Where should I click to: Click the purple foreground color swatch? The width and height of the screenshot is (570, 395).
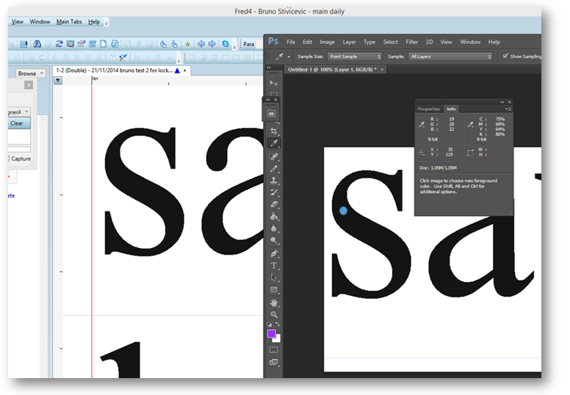coord(271,333)
